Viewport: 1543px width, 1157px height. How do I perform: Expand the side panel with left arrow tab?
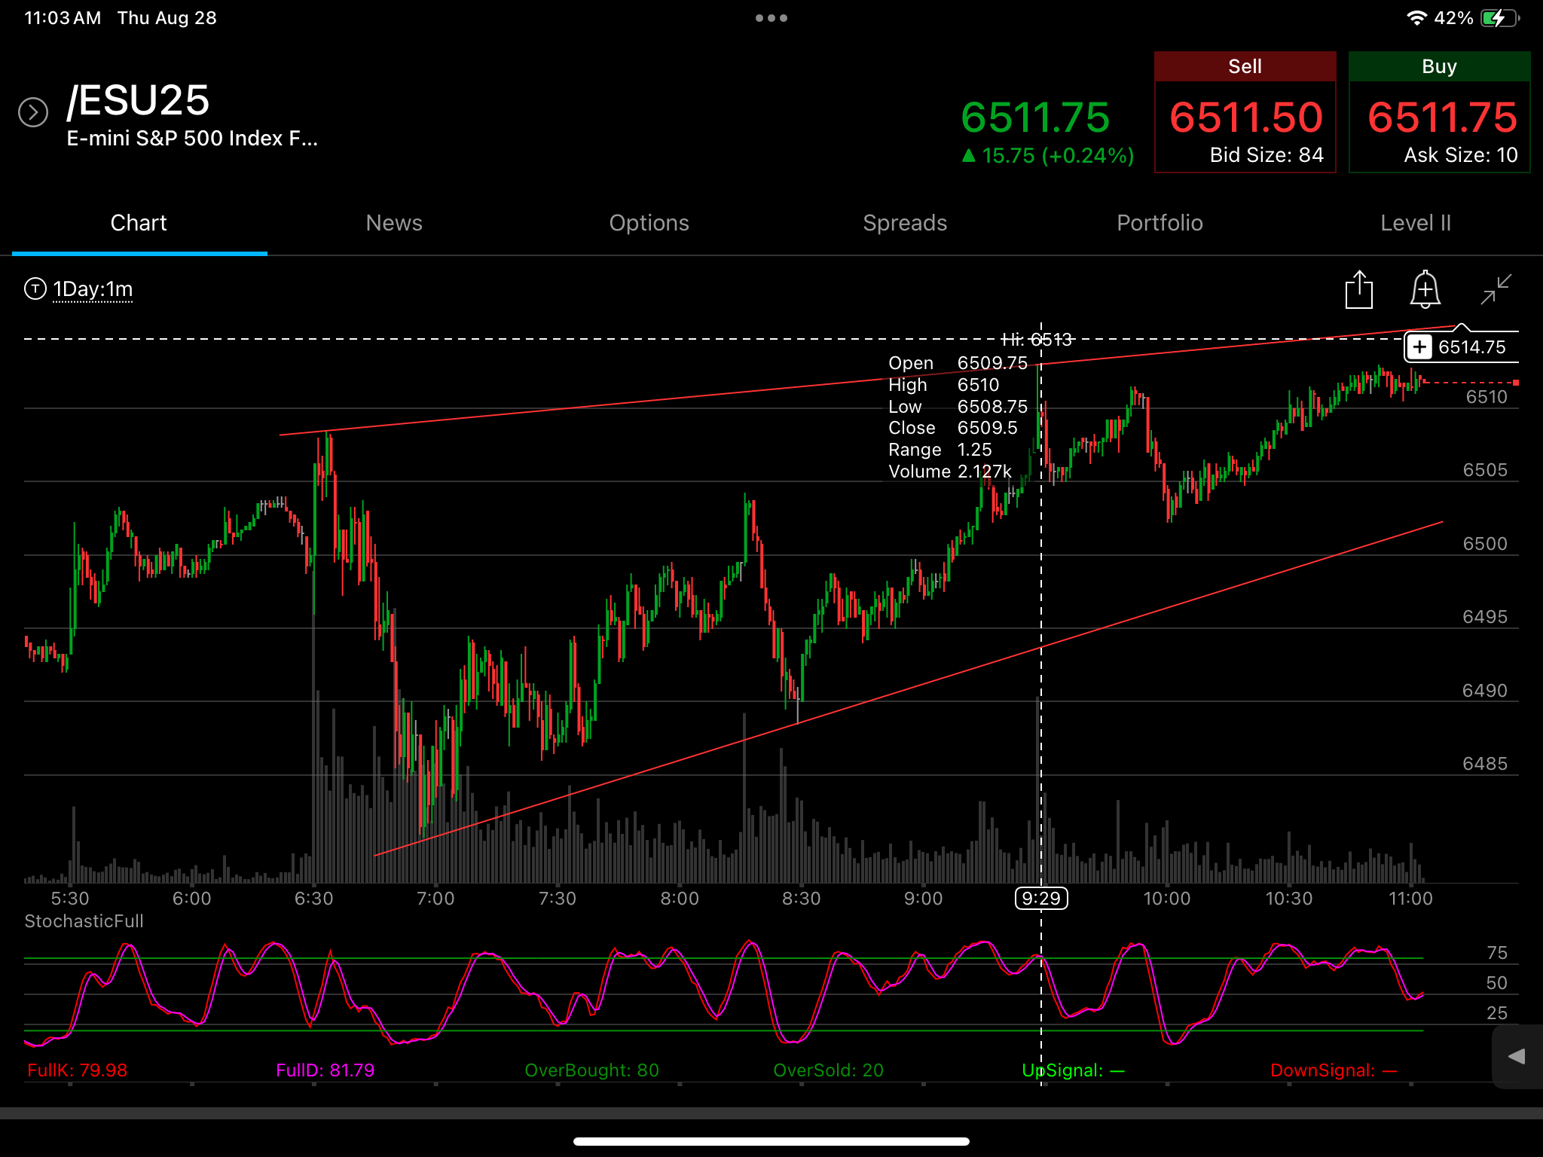(x=1517, y=1057)
